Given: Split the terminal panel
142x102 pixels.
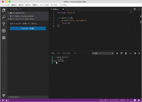Looking at the screenshot, I should pos(122,53).
